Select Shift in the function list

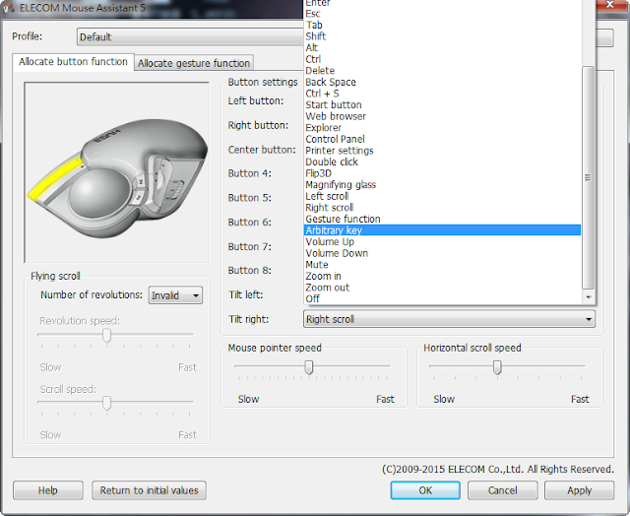coord(442,36)
